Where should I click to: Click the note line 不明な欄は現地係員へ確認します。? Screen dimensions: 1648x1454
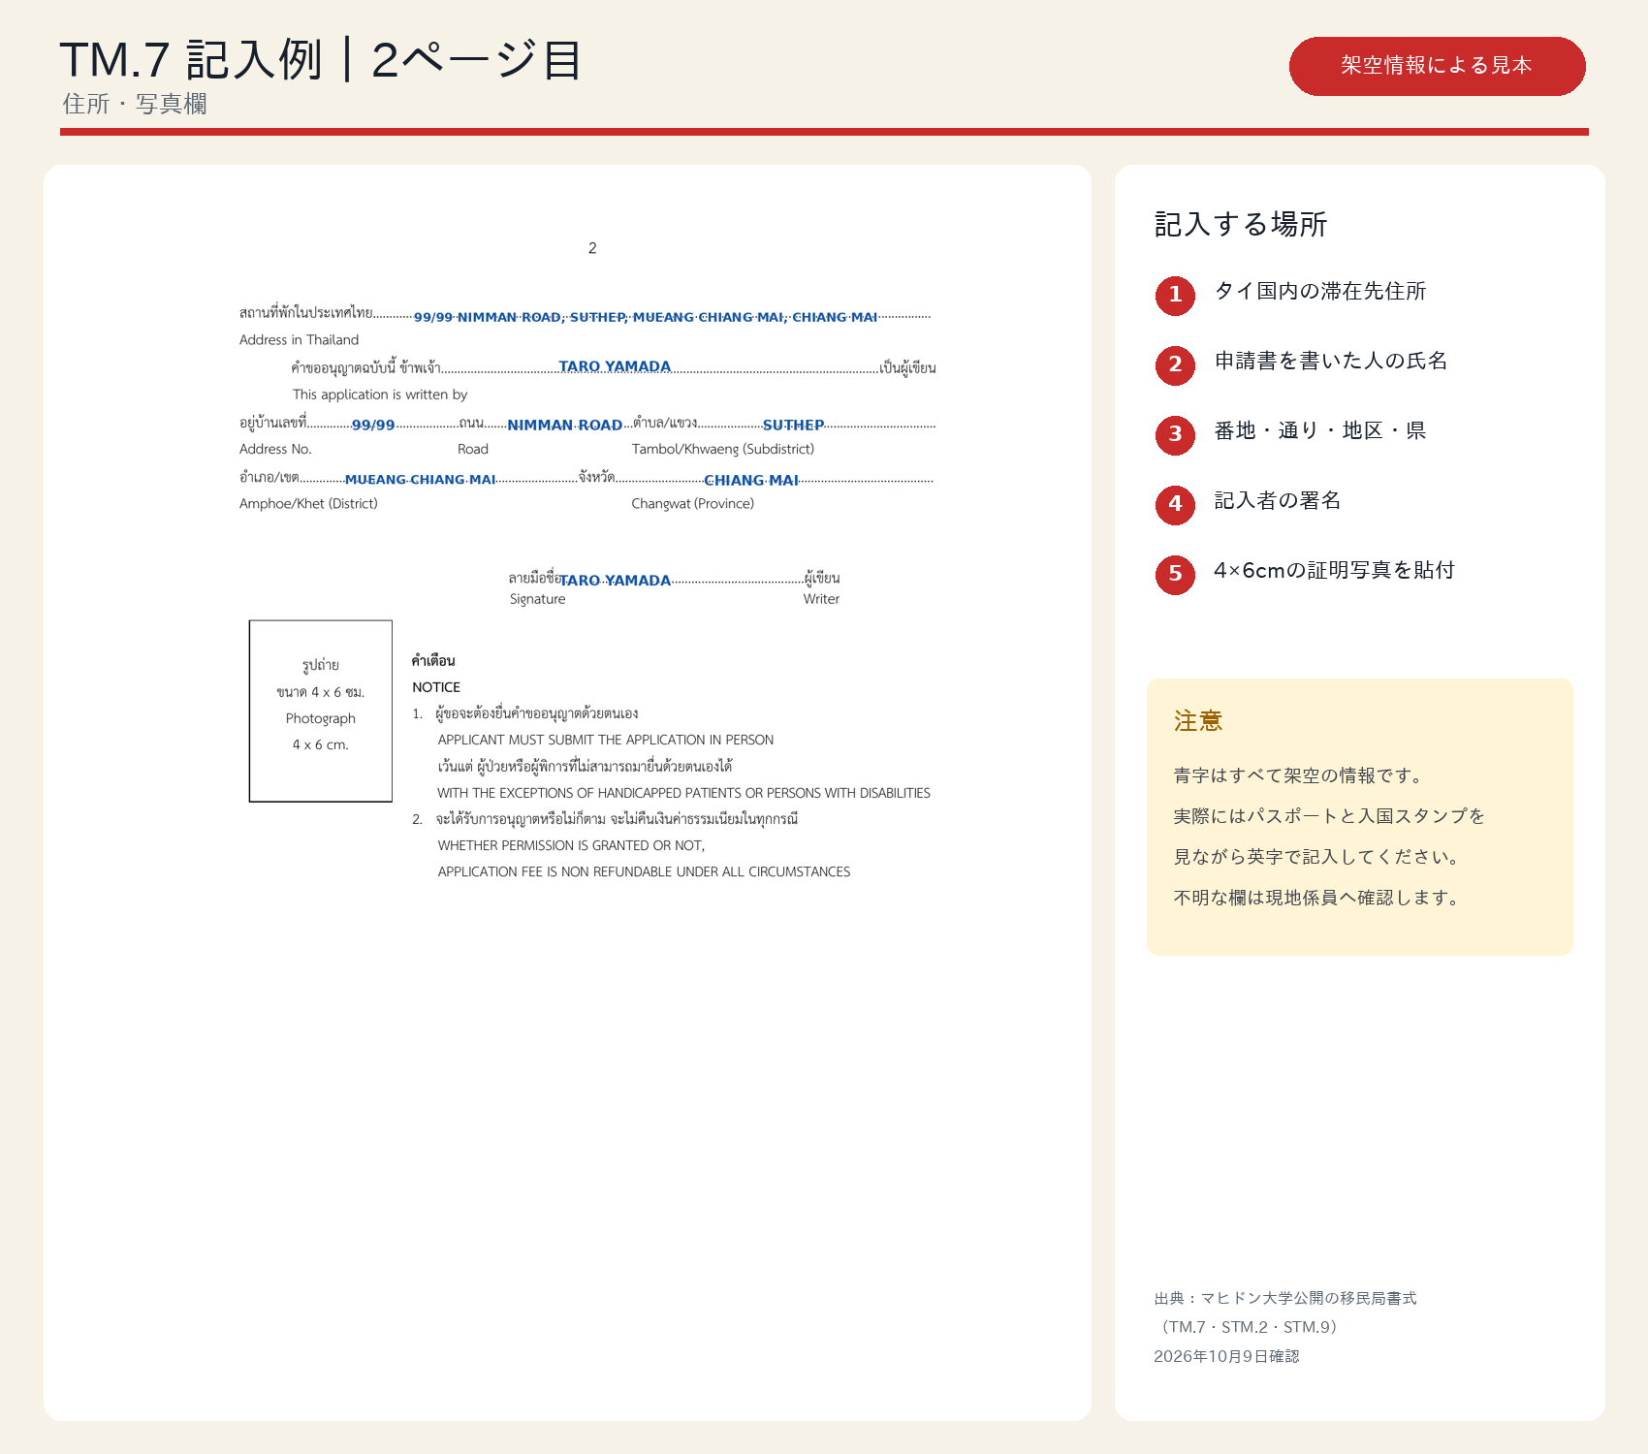(1318, 898)
